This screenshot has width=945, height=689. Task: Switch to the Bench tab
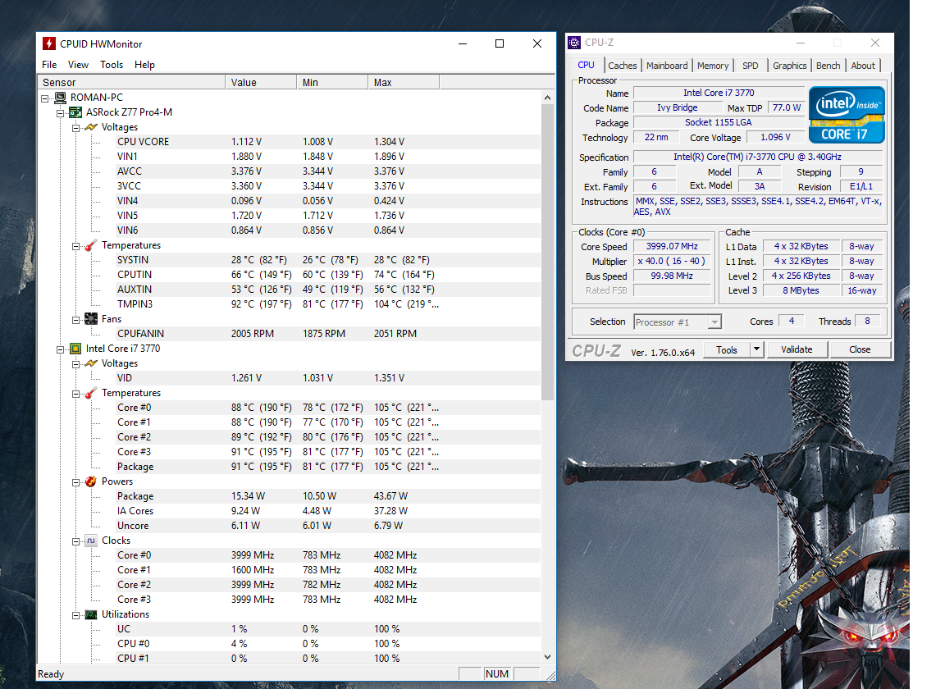coord(828,66)
